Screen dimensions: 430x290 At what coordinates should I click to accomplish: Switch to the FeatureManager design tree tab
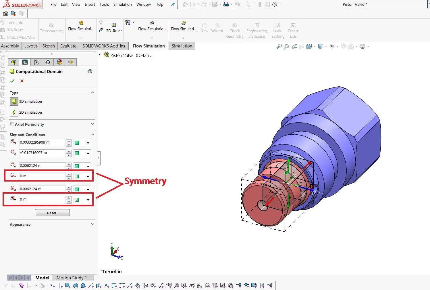click(x=14, y=62)
